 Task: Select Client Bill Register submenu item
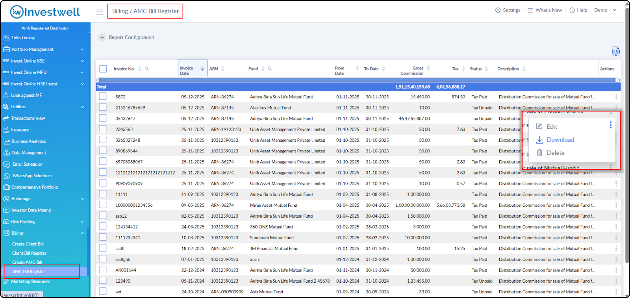(x=29, y=253)
